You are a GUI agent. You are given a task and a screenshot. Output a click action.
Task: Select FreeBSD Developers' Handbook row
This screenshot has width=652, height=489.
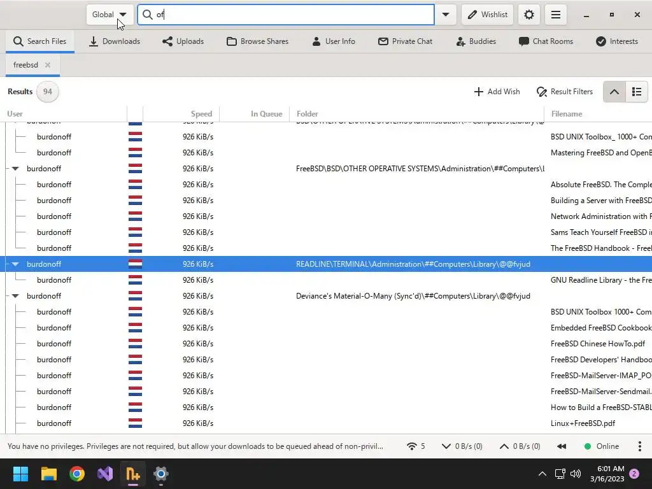[326, 360]
